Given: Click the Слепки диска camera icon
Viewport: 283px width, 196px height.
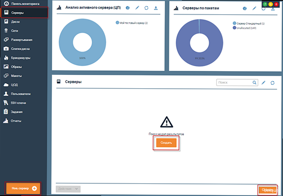Looking at the screenshot, I should (x=6, y=49).
